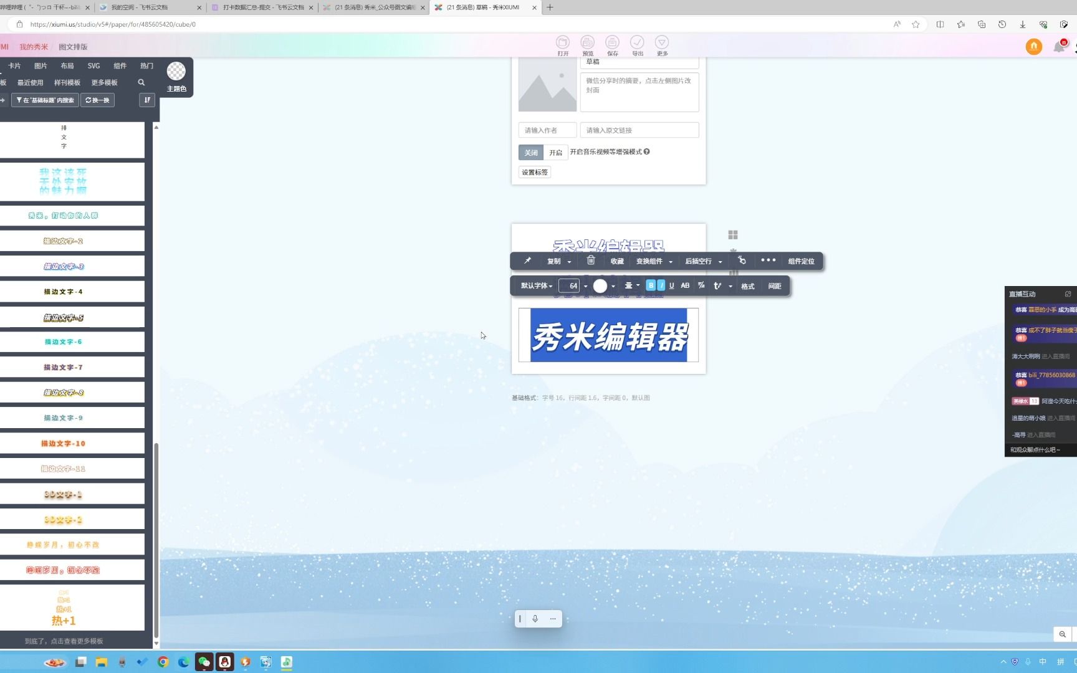The height and width of the screenshot is (673, 1077).
Task: Switch to the 卡片 tab
Action: pos(14,65)
